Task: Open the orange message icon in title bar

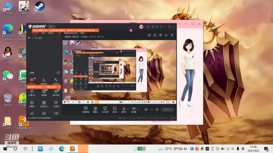Action: [x=148, y=27]
